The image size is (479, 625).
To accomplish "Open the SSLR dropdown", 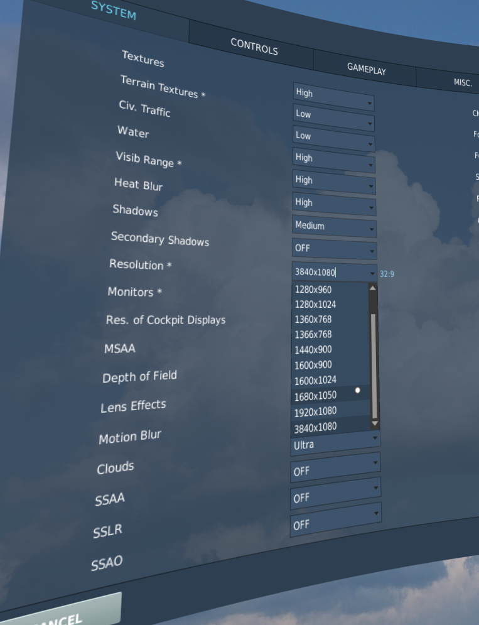I will [335, 494].
